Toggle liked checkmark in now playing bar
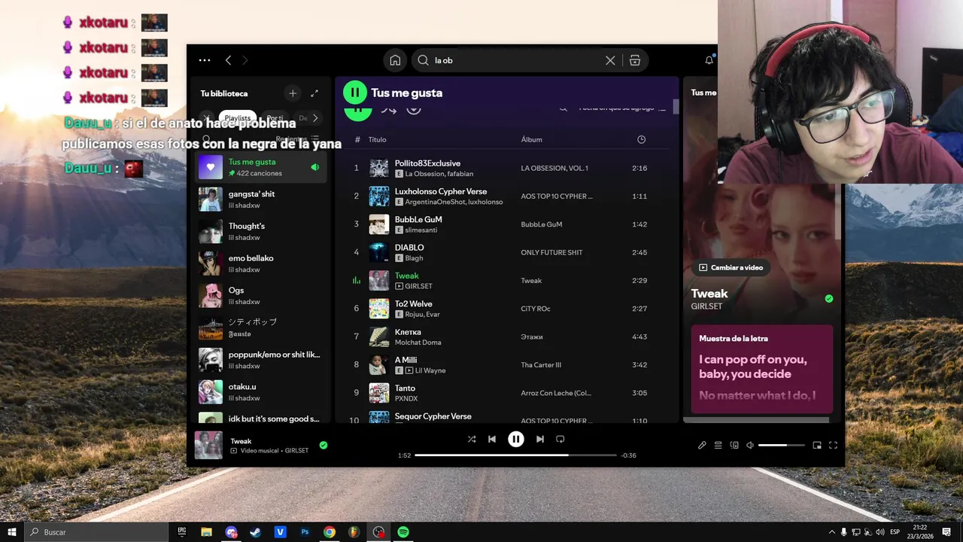The image size is (963, 542). click(x=324, y=446)
